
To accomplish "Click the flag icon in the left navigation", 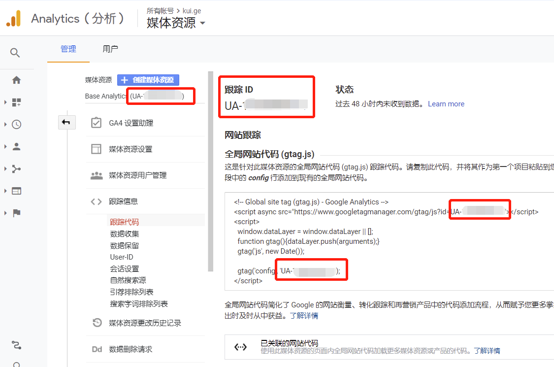I will 16,213.
